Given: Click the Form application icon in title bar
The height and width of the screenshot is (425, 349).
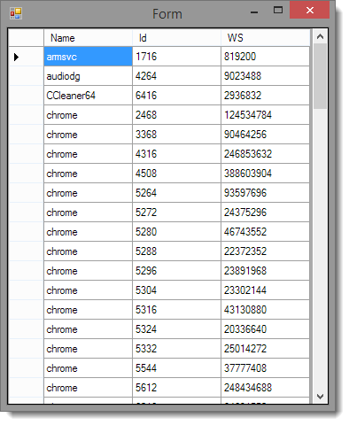Looking at the screenshot, I should pyautogui.click(x=16, y=13).
